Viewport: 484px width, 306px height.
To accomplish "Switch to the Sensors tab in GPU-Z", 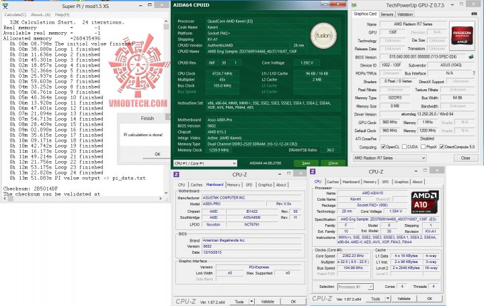I will [387, 14].
